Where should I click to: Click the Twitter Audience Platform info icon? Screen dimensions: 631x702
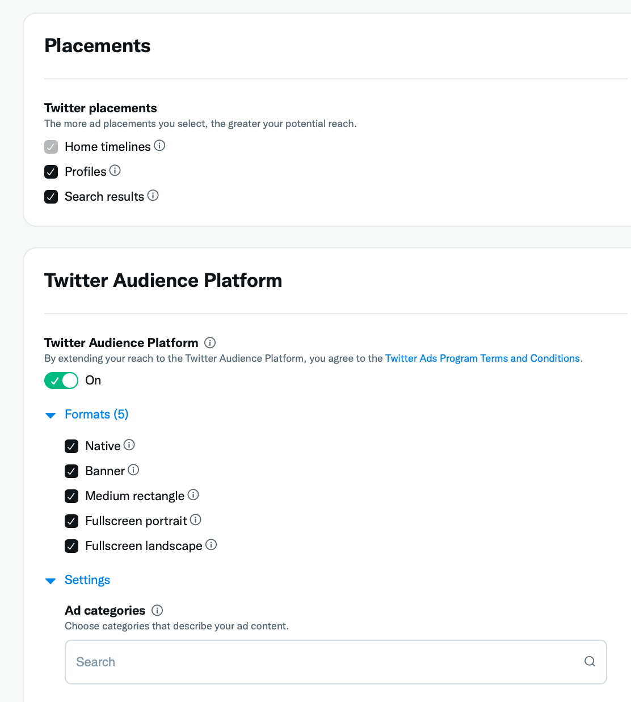point(209,342)
